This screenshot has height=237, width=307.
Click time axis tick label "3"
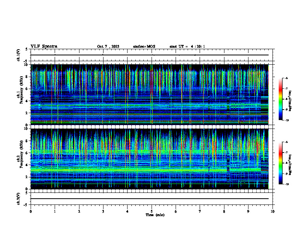[x=103, y=211]
